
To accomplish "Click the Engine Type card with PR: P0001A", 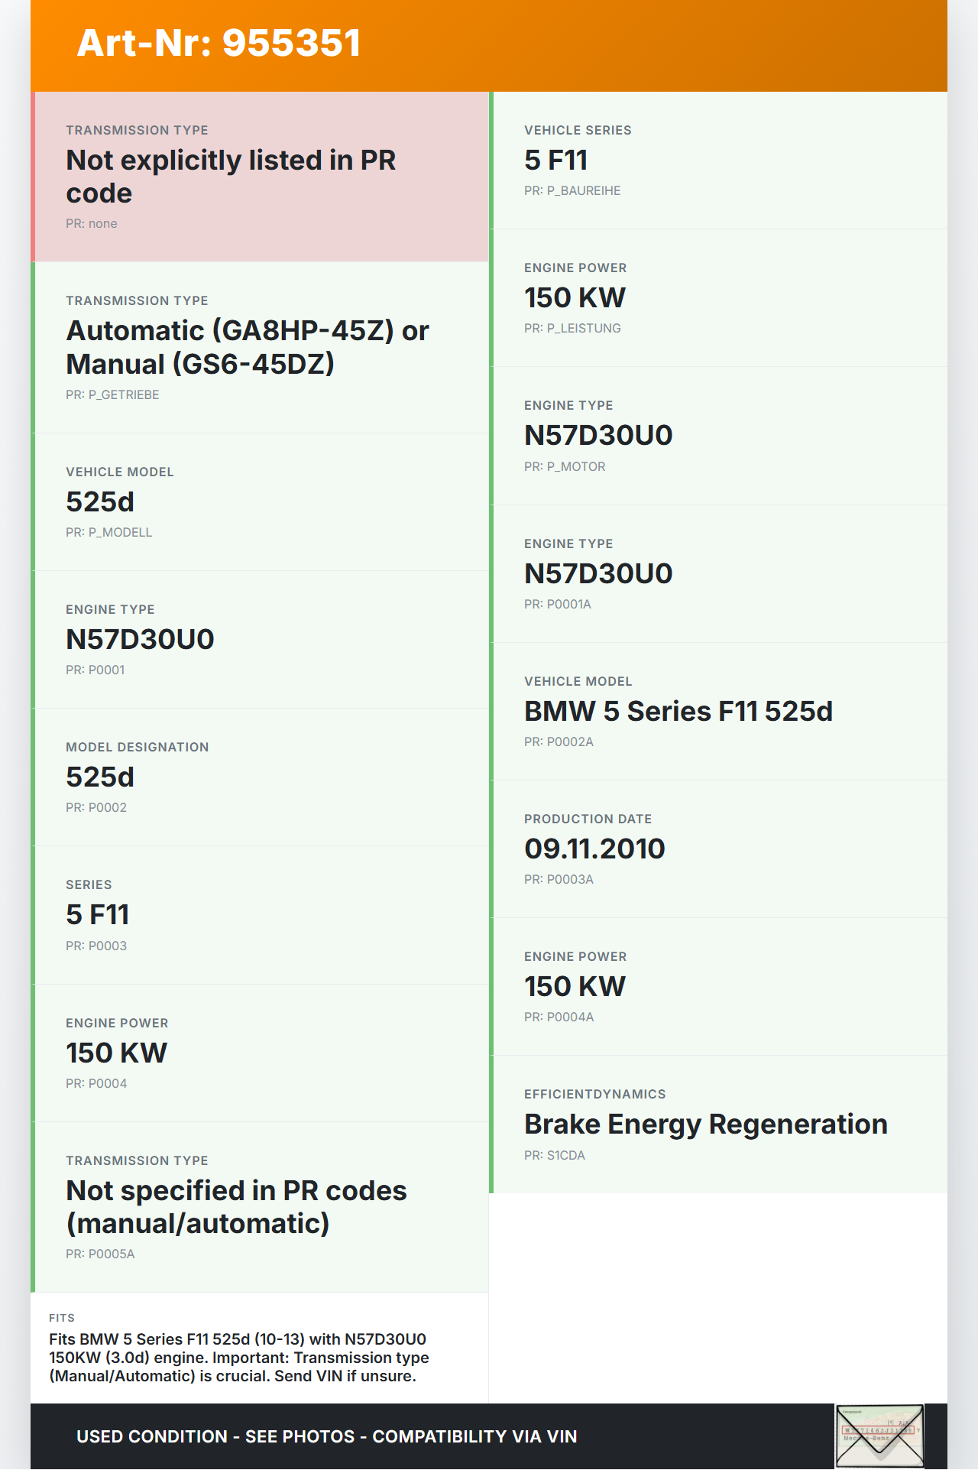I will tap(718, 573).
